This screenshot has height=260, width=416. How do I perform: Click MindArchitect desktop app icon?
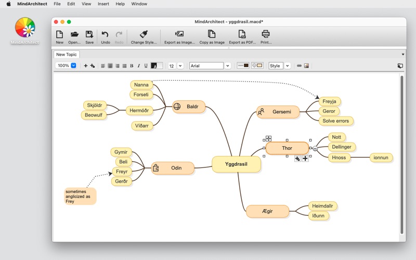click(25, 31)
